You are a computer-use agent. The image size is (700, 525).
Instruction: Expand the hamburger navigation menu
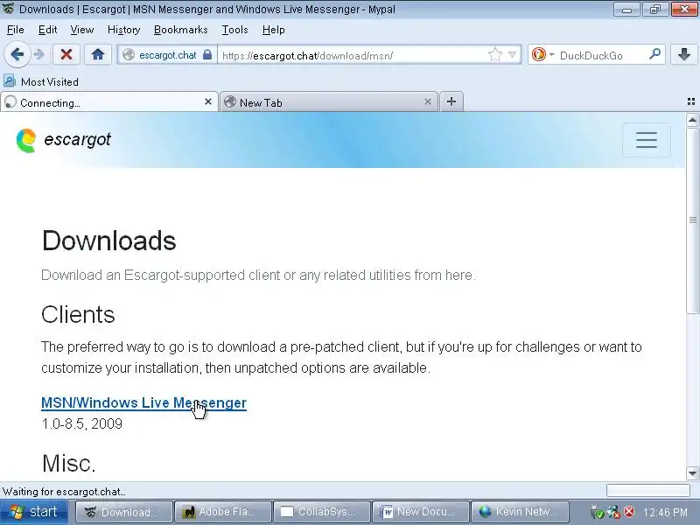tap(647, 140)
